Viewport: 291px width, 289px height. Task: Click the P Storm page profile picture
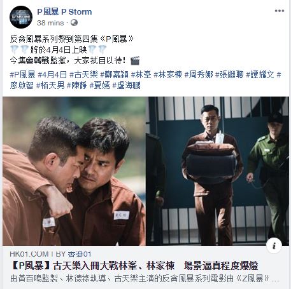[21, 17]
